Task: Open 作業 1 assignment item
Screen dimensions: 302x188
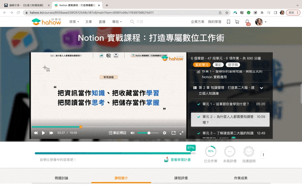Action: pyautogui.click(x=230, y=74)
